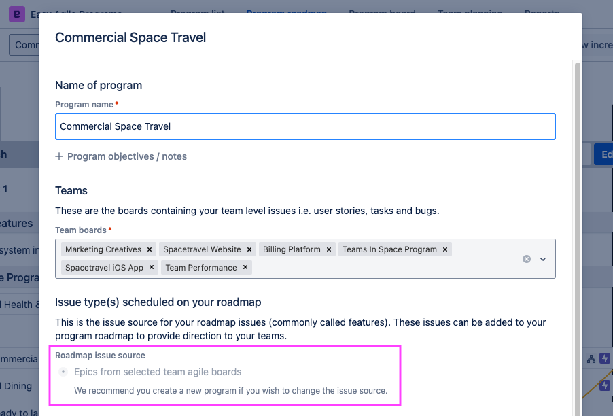Viewport: 613px width, 416px height.
Task: Click the blue Edit button at right edge
Action: tap(604, 154)
